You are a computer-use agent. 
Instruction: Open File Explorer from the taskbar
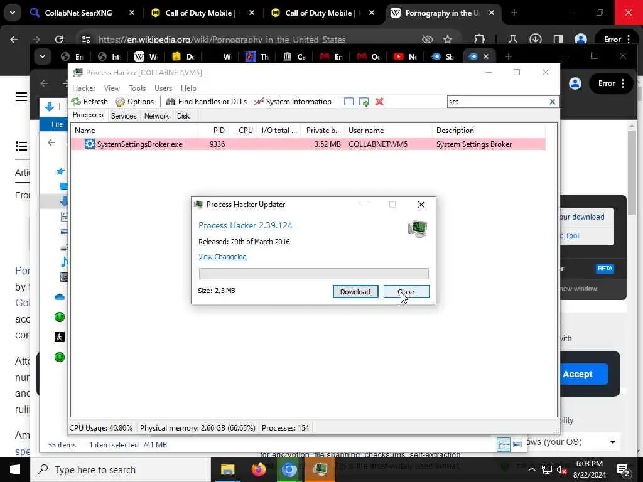click(227, 469)
